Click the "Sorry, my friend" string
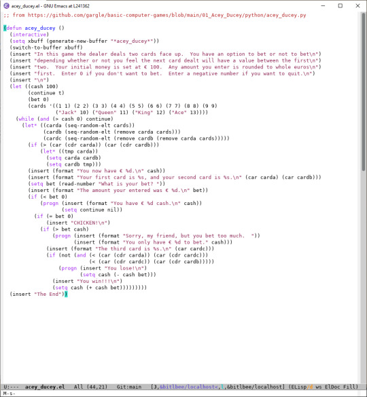The image size is (367, 397). pyautogui.click(x=188, y=235)
